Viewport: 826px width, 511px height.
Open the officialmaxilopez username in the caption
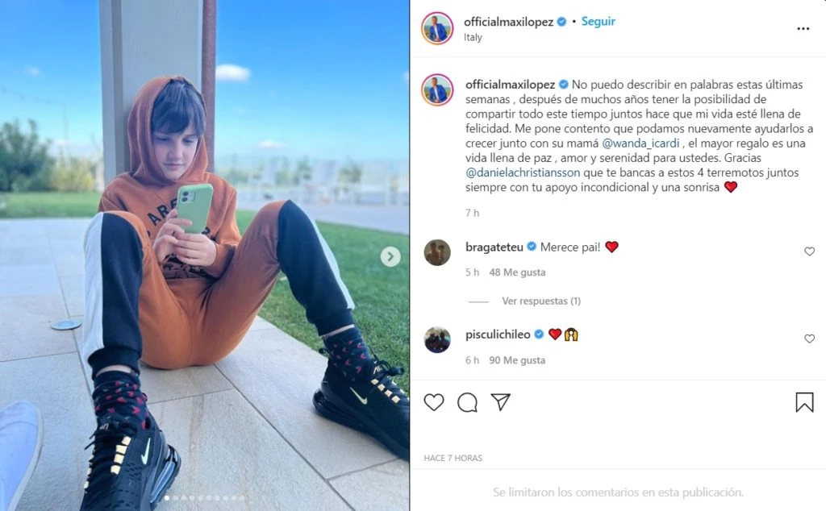(x=510, y=85)
